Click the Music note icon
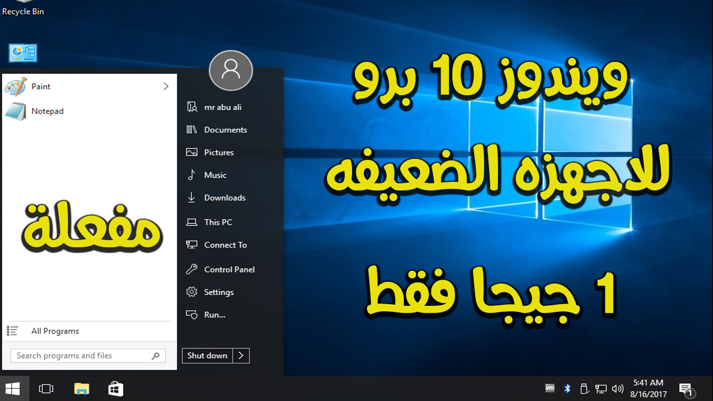Image resolution: width=713 pixels, height=401 pixels. coord(192,175)
